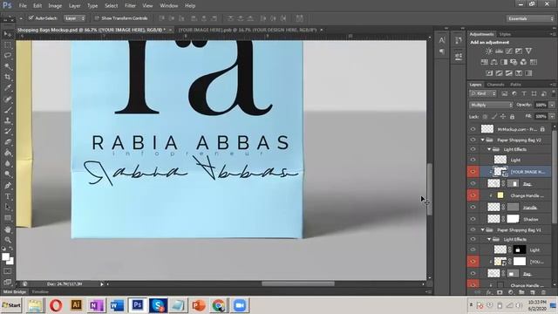Filter layers by type layers
This screenshot has width=558, height=314.
pyautogui.click(x=524, y=93)
